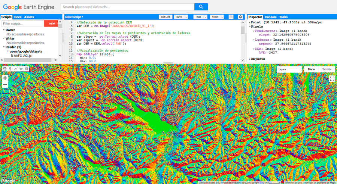Click the aspect value 37.966672117313244
This screenshot has height=184, width=337.
click(293, 44)
